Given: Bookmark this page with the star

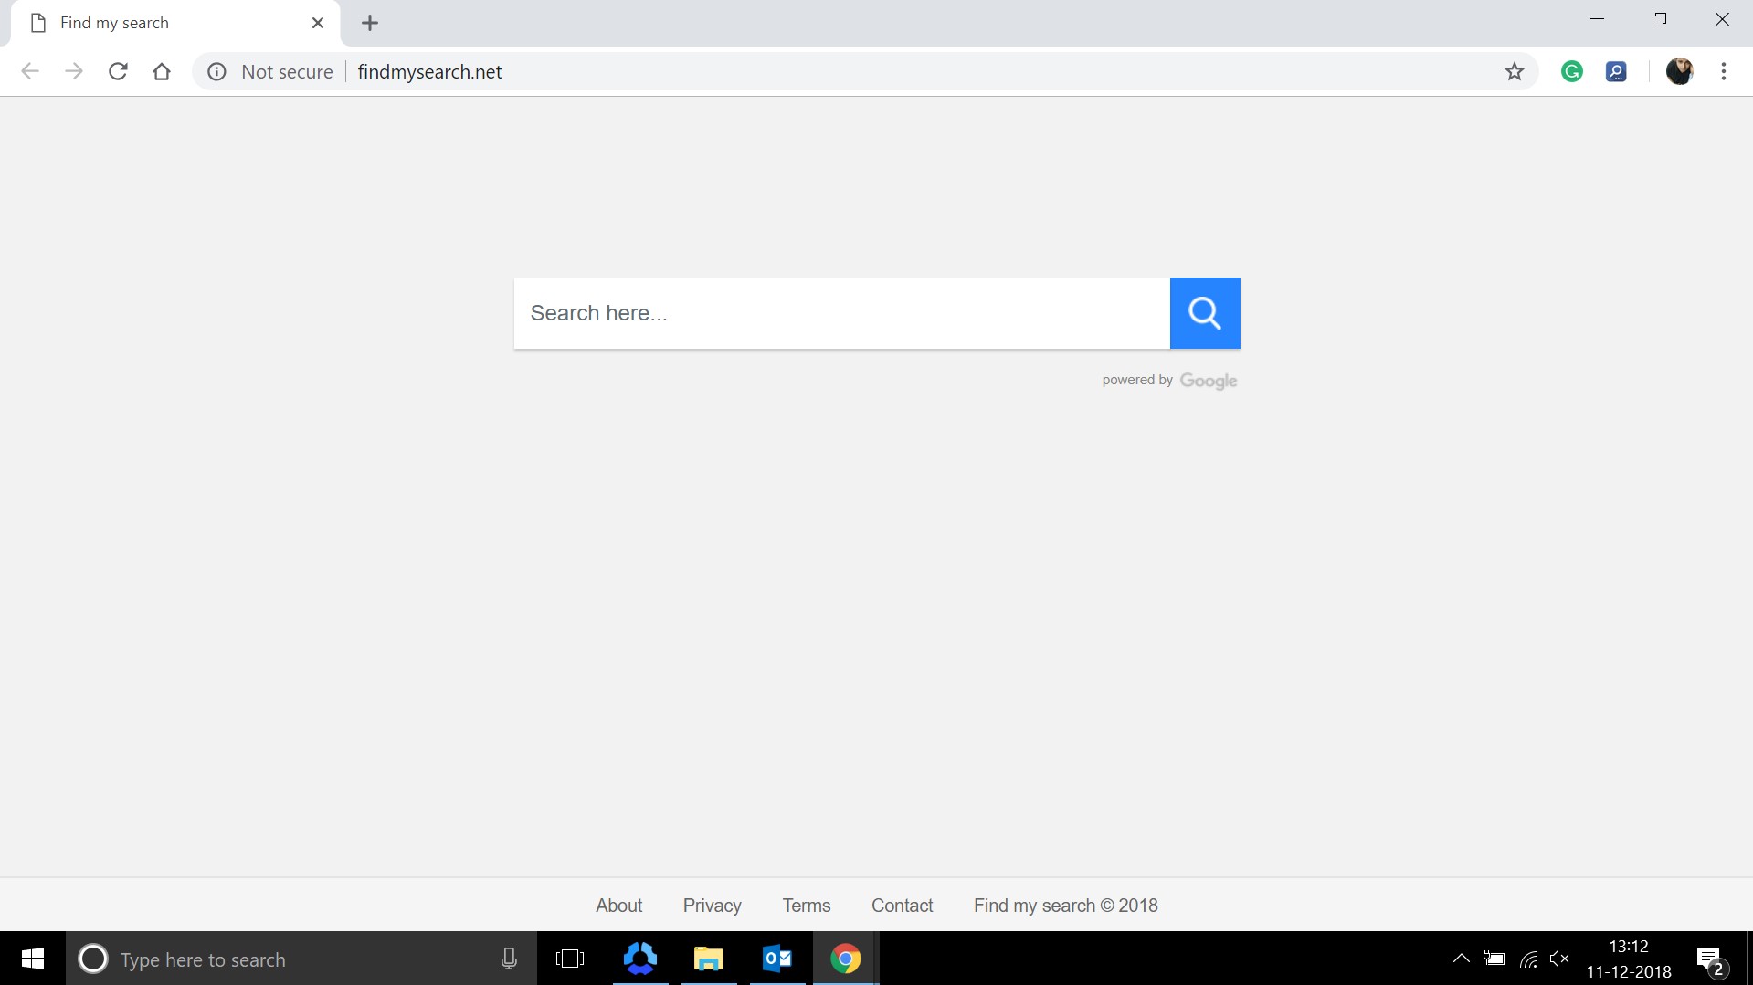Looking at the screenshot, I should tap(1515, 71).
